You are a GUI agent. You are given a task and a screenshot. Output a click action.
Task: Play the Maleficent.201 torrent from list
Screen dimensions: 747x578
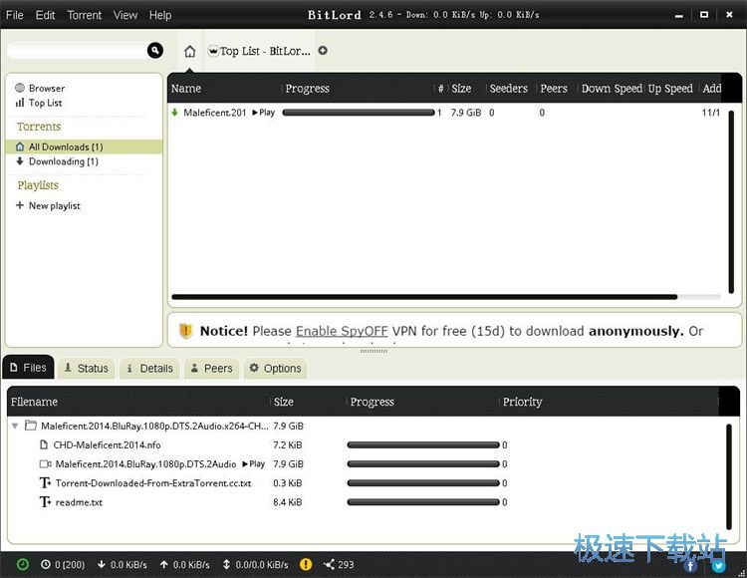click(x=264, y=113)
